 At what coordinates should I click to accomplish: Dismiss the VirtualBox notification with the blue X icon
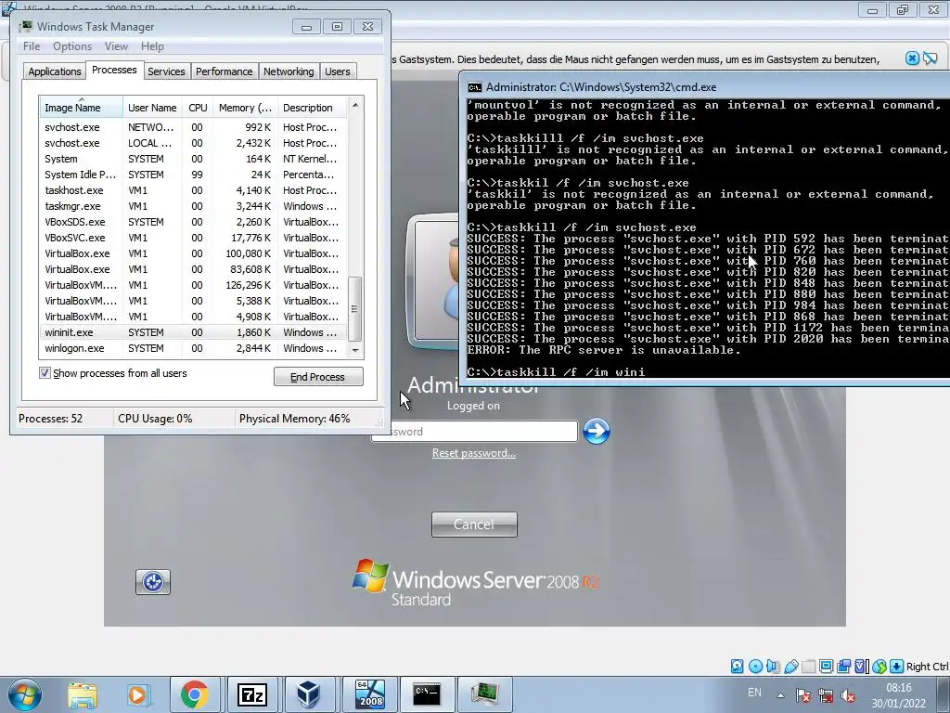point(912,58)
